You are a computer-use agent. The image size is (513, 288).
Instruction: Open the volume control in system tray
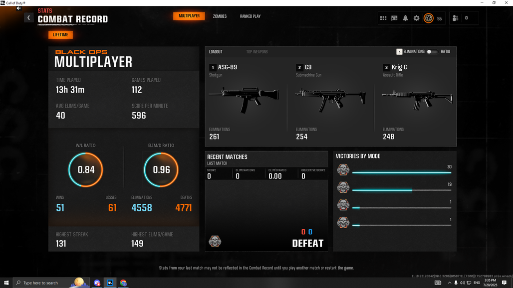tap(462, 283)
